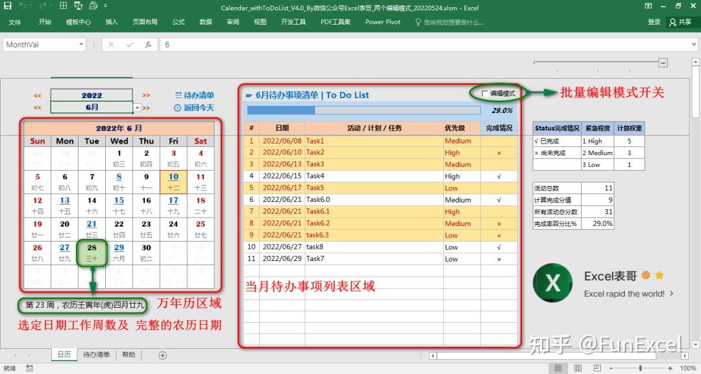The width and height of the screenshot is (701, 374).
Task: Open the 开发工具 ribbon tab
Action: pos(293,22)
